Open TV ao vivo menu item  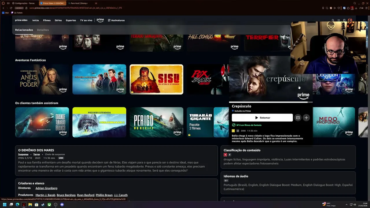point(86,20)
